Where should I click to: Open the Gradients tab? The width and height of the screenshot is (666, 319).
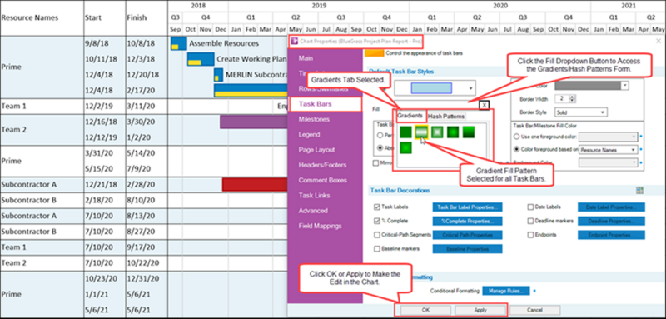point(410,116)
